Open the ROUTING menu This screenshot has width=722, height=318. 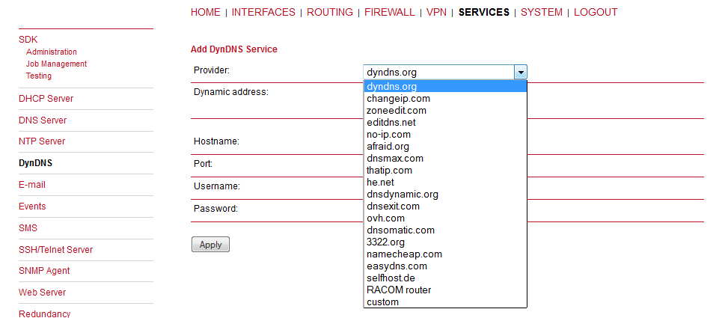tap(330, 13)
